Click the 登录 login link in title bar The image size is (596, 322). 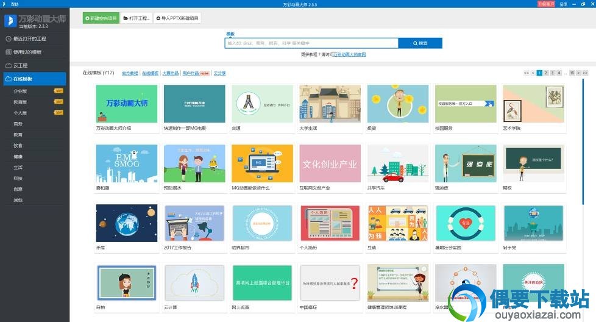click(563, 4)
